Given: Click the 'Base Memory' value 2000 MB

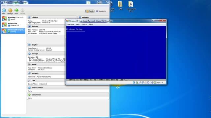Looking at the screenshot, I should click(42, 30).
